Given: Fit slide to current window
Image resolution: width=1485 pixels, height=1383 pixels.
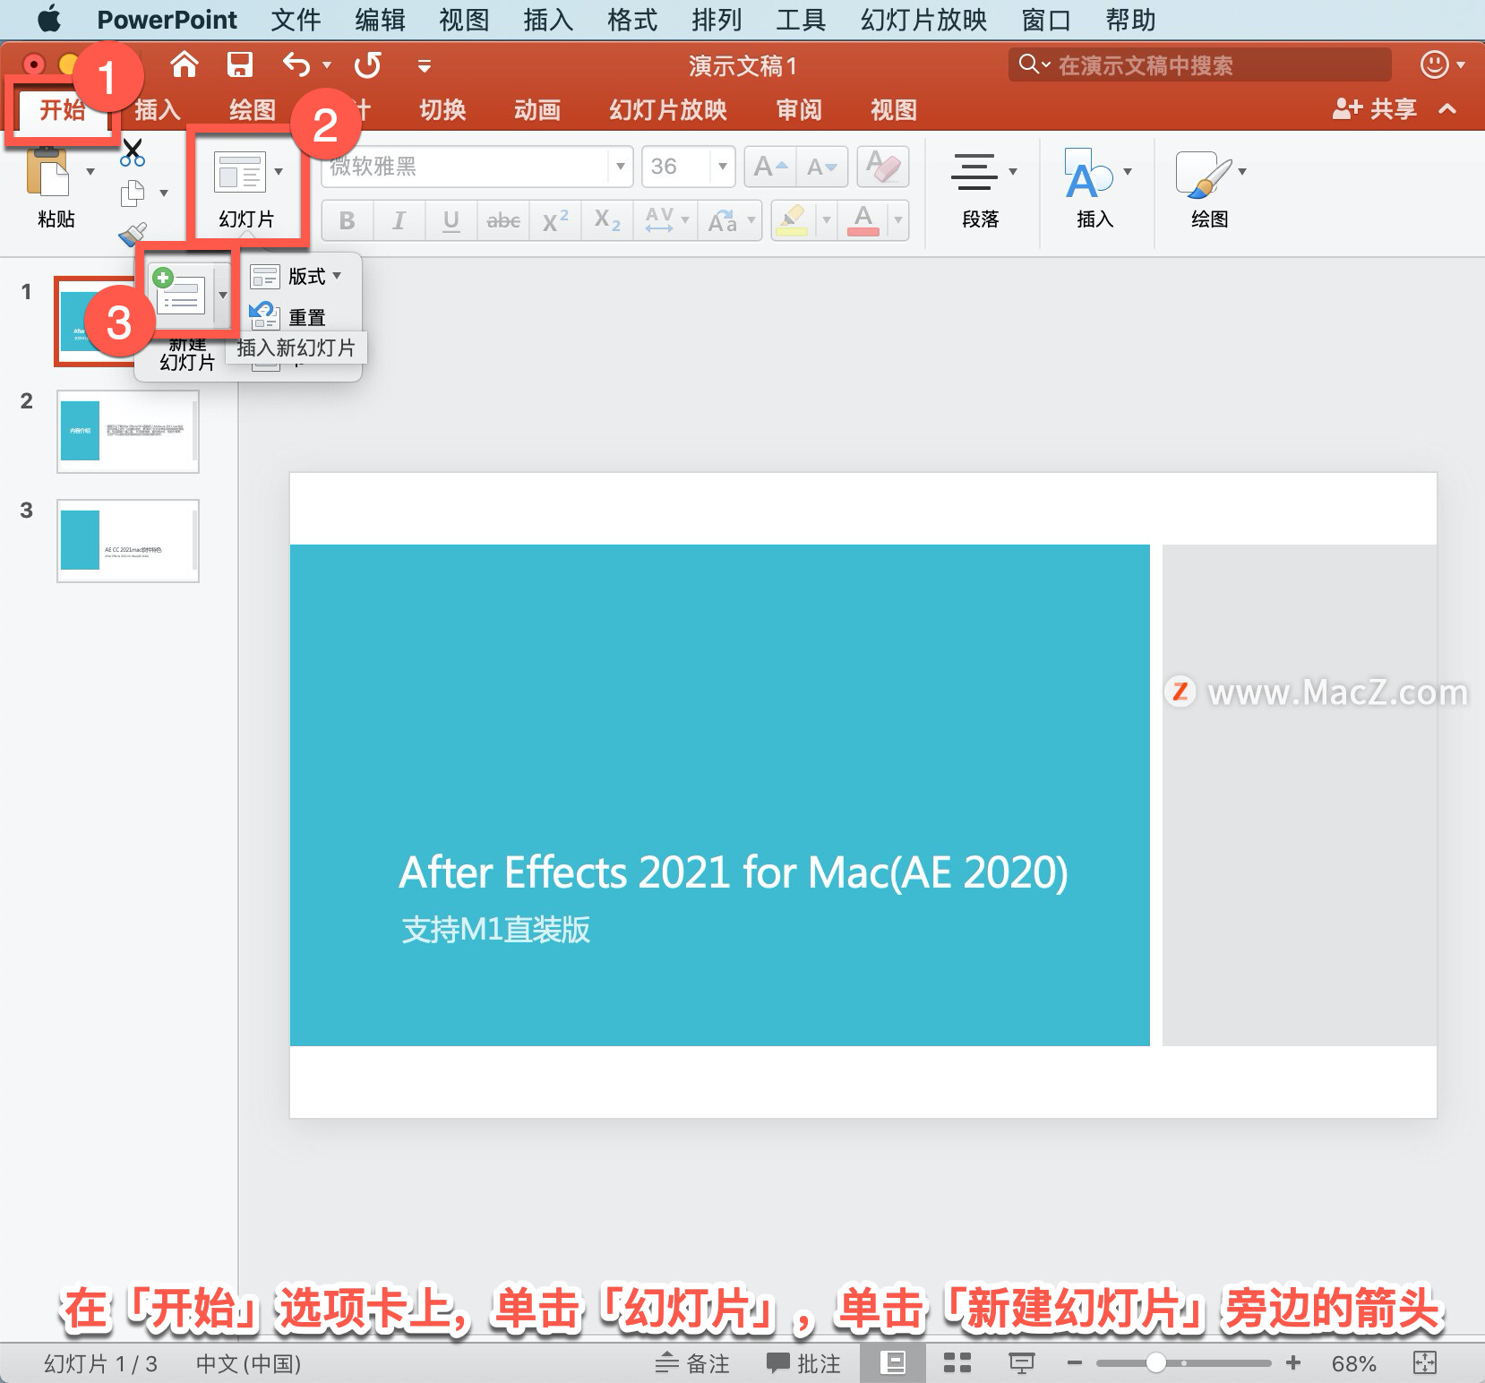Looking at the screenshot, I should [x=1424, y=1363].
